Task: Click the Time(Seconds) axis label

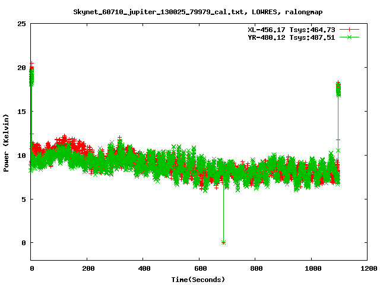Action: (198, 280)
